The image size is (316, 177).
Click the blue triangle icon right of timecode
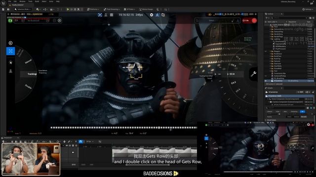(157, 15)
